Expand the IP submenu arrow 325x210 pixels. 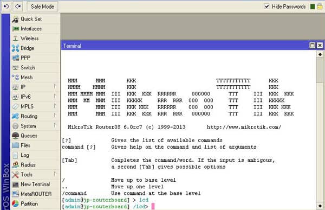55,86
